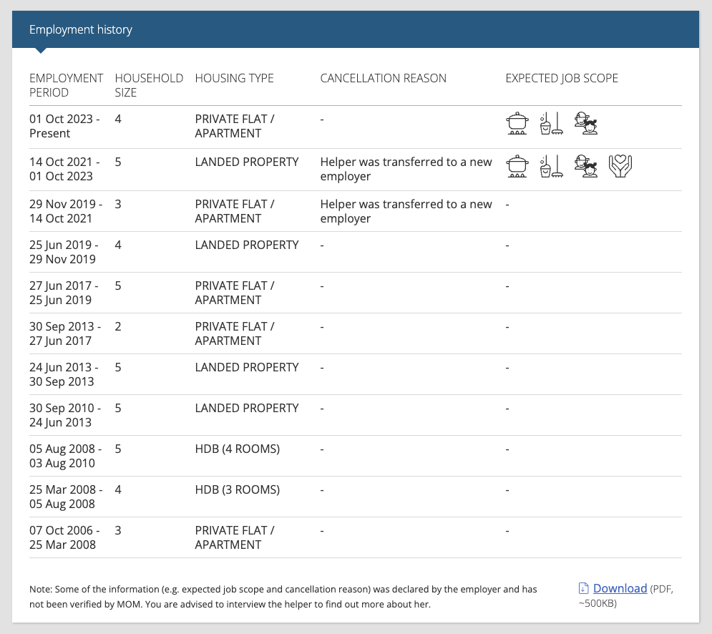Select the '29 Nov 2019 - 14 Oct 2021' period
This screenshot has height=634, width=712.
66,211
